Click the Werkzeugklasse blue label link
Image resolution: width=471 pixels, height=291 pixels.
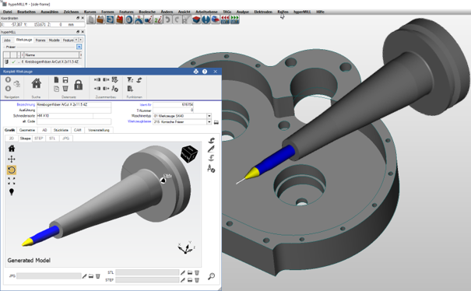point(139,121)
